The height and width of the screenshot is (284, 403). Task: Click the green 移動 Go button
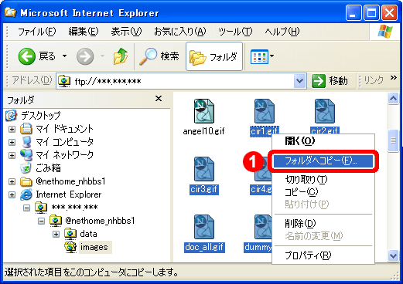pos(330,81)
